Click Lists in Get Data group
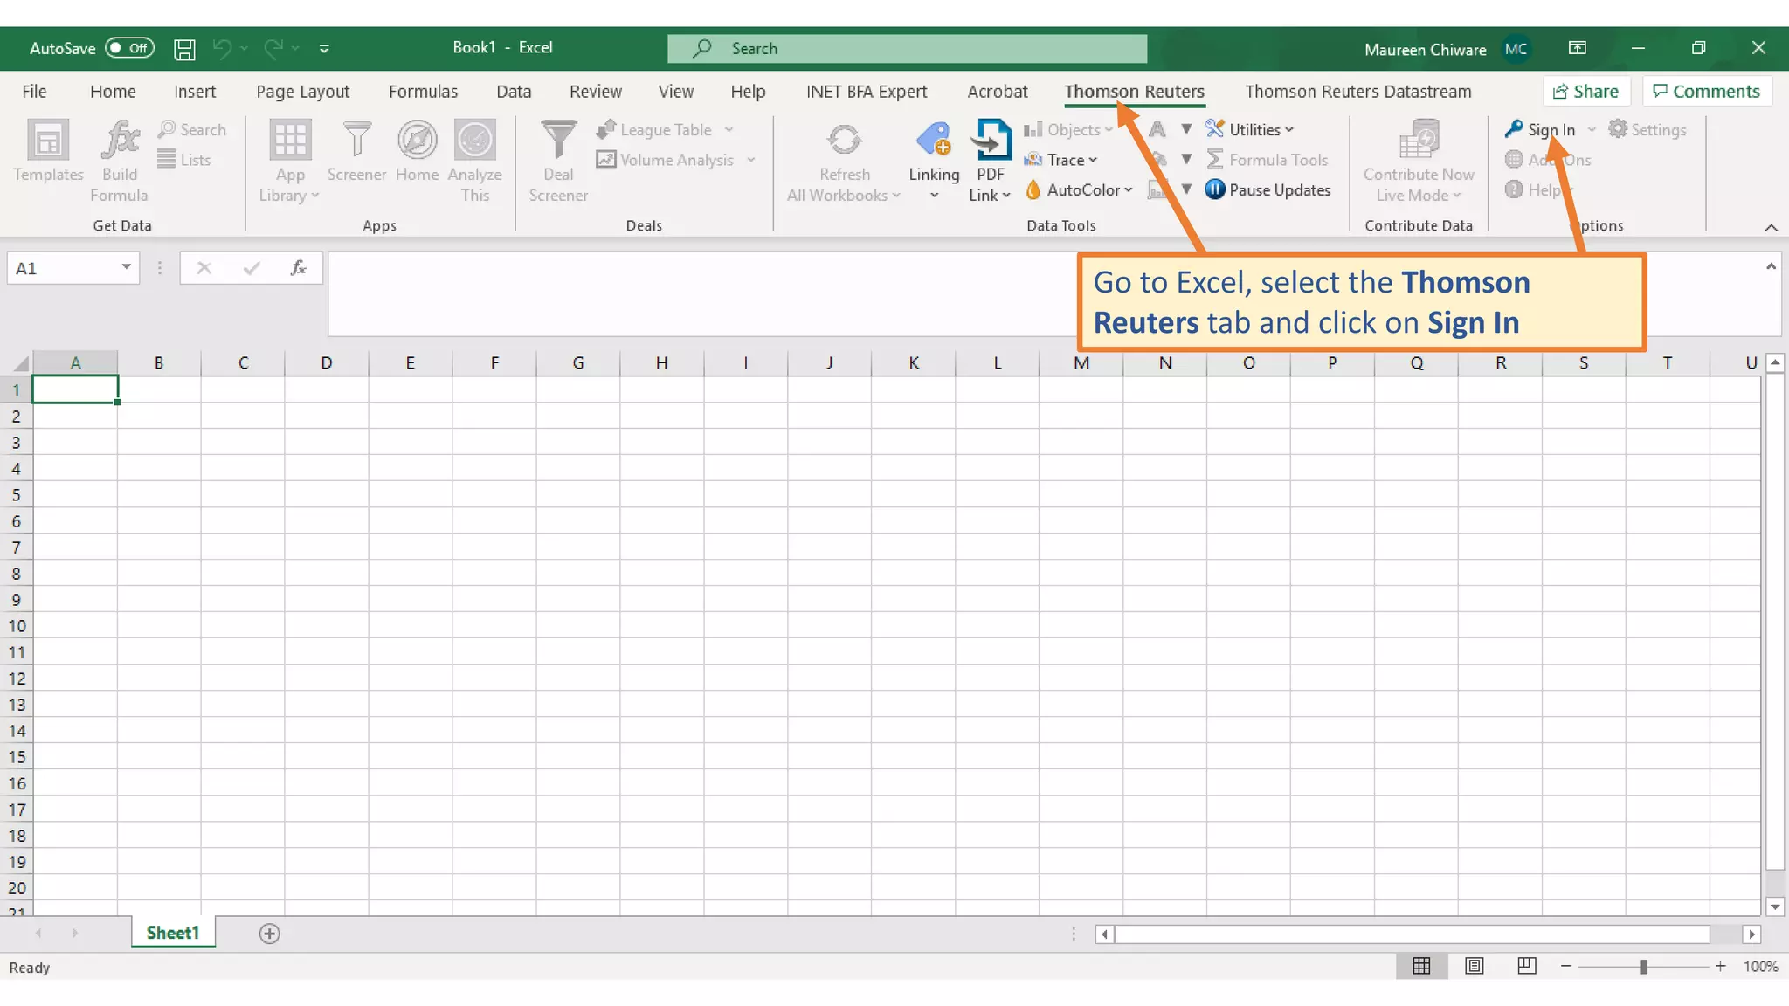 click(x=184, y=160)
